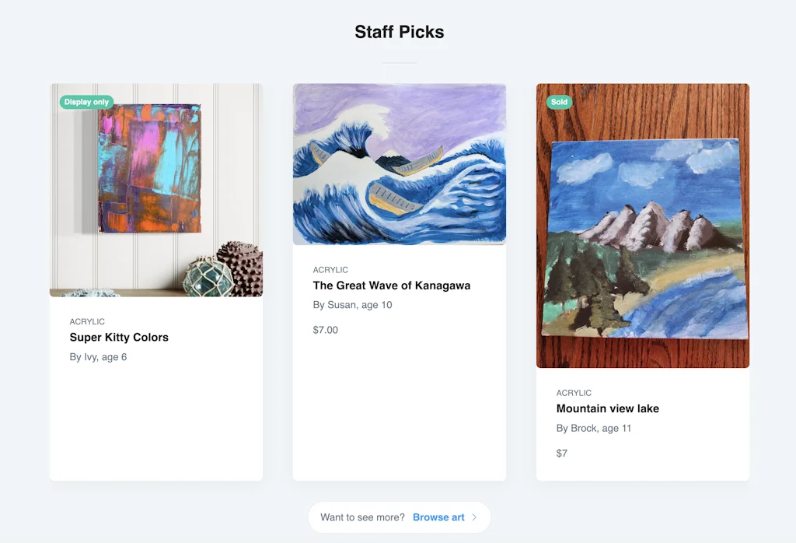Image resolution: width=796 pixels, height=543 pixels.
Task: Click ACRYLIC label above Super Kitty Colors
Action: 87,321
